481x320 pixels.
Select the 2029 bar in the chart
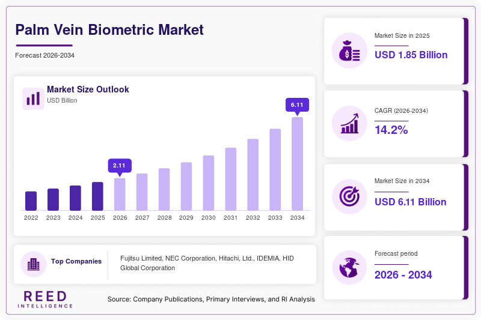tap(186, 186)
